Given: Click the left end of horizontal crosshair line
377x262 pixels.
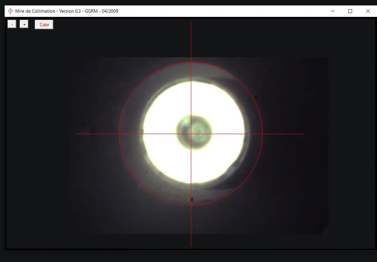Looking at the screenshot, I should pyautogui.click(x=78, y=134).
